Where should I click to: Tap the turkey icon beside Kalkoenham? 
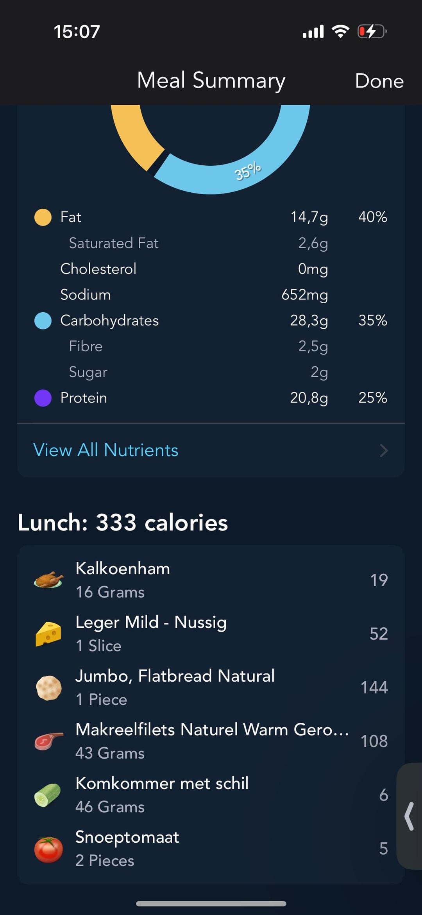click(x=48, y=580)
